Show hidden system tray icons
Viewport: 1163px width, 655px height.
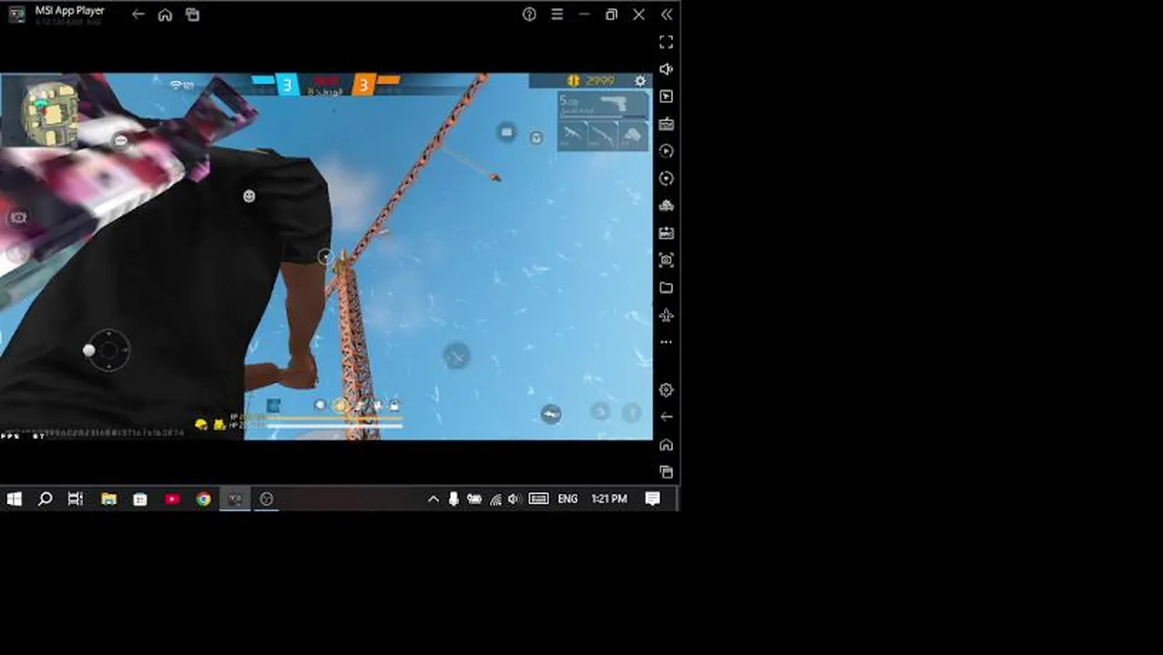point(434,499)
